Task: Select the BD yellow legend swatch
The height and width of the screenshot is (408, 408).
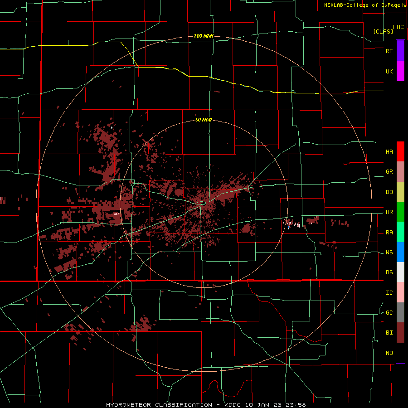Action: pyautogui.click(x=400, y=192)
